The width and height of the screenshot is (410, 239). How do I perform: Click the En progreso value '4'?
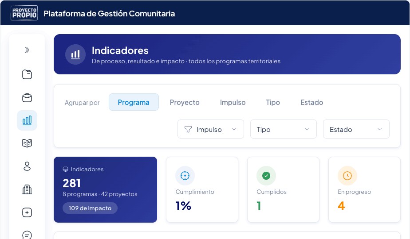341,206
